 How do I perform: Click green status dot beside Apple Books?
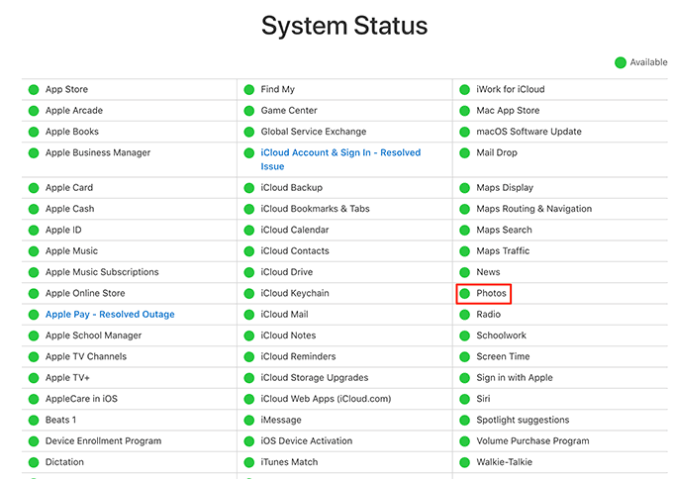pos(34,132)
